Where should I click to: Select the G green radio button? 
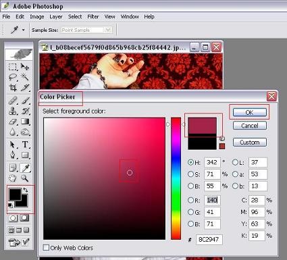(190, 212)
